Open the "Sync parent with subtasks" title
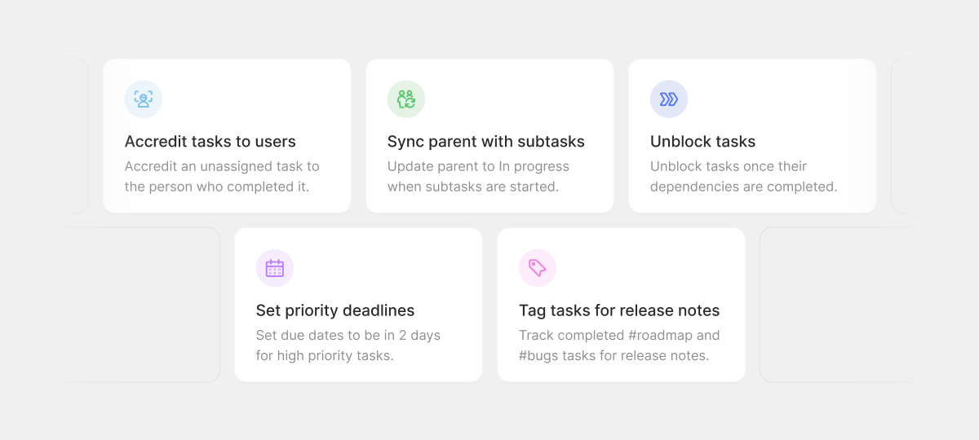 486,142
